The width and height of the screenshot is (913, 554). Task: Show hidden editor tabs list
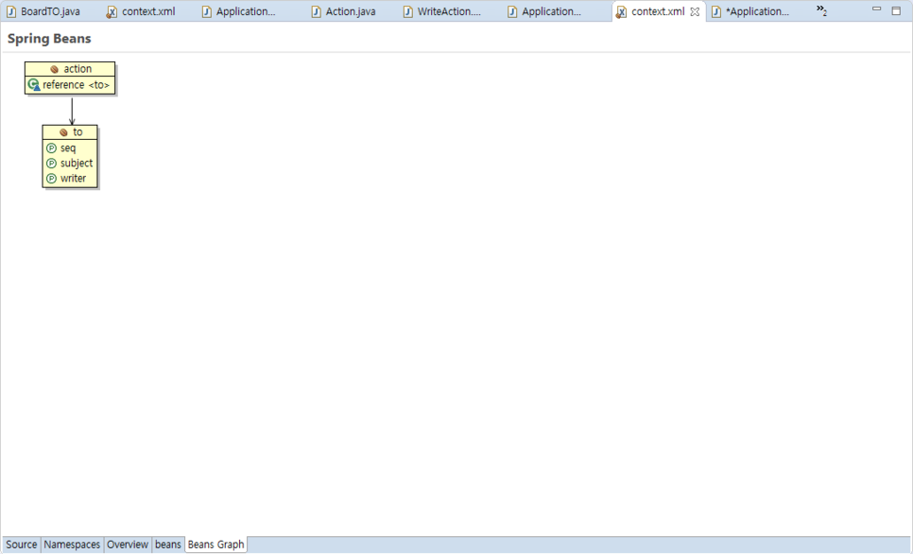point(821,9)
